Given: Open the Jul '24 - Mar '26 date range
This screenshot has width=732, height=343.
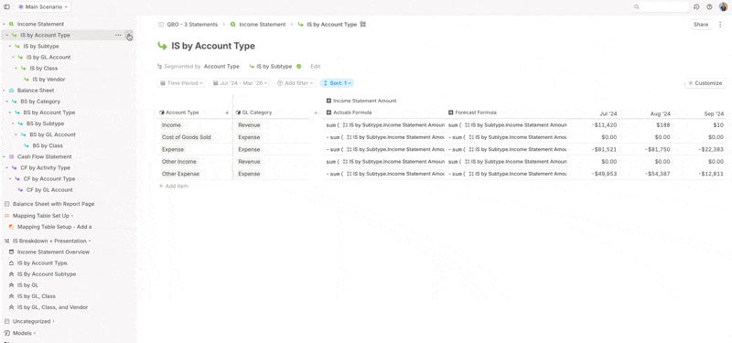Looking at the screenshot, I should click(x=241, y=83).
